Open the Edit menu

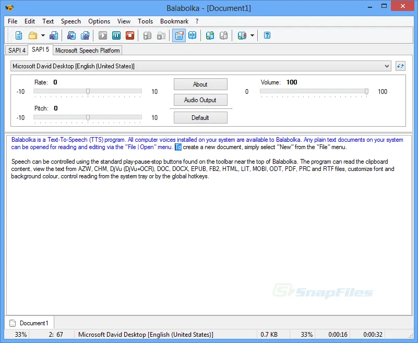click(30, 21)
